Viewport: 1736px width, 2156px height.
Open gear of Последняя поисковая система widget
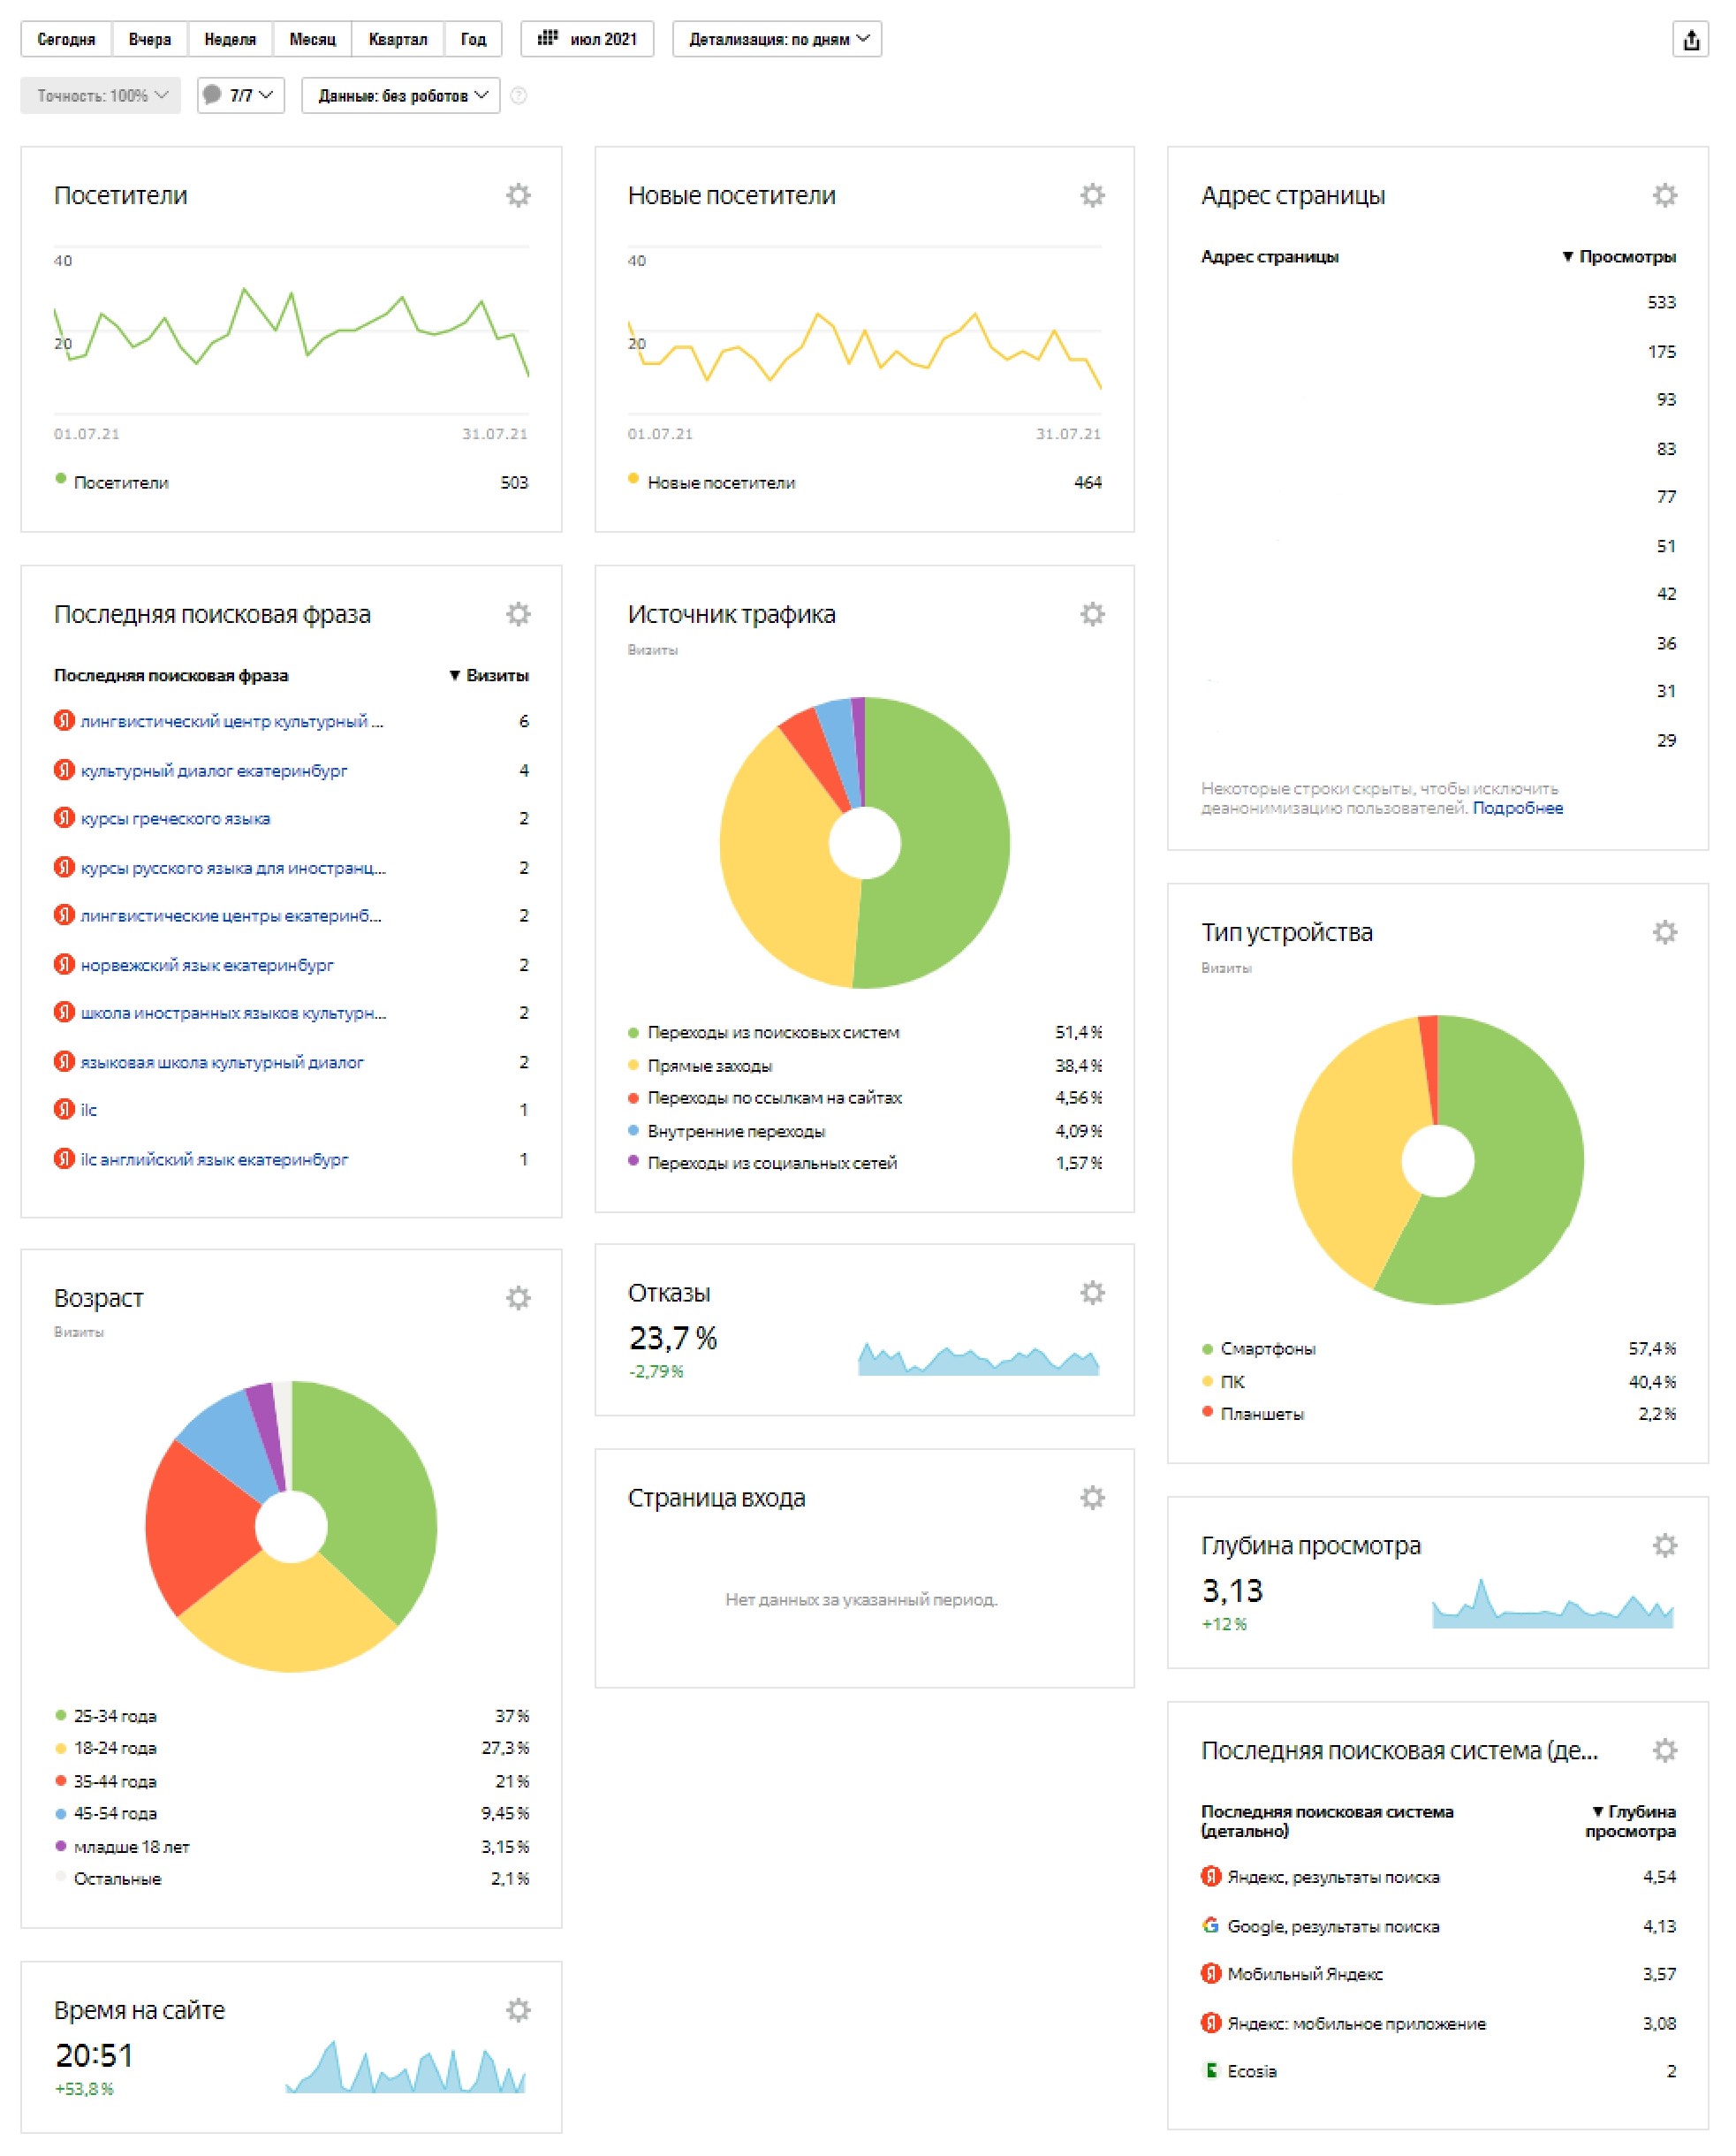tap(1664, 1751)
